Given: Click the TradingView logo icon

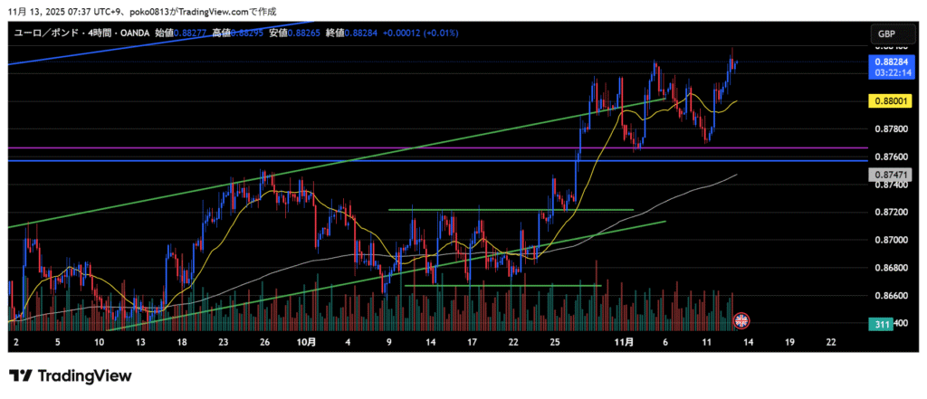Looking at the screenshot, I should coord(22,375).
